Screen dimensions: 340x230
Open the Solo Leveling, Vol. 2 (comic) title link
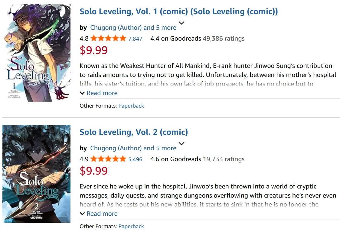133,132
